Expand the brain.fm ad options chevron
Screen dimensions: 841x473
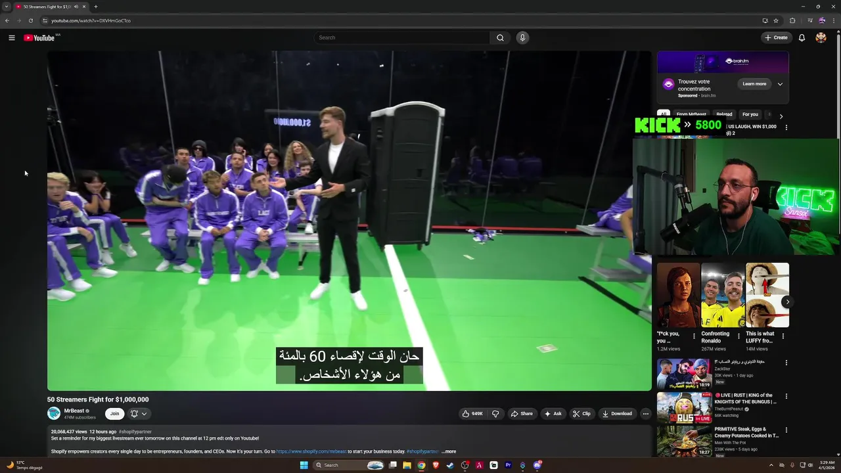[x=780, y=84]
